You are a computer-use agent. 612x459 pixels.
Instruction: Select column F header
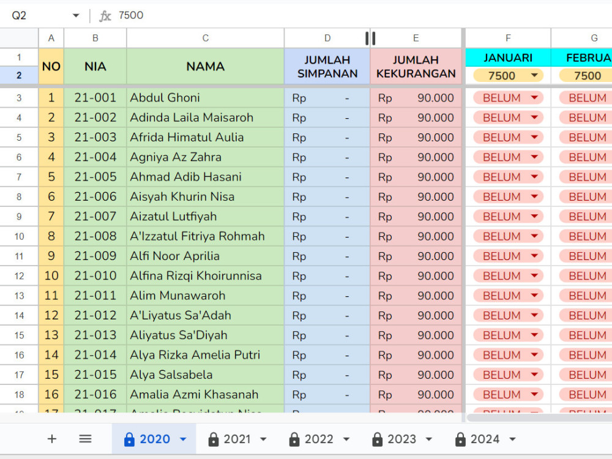pos(508,38)
